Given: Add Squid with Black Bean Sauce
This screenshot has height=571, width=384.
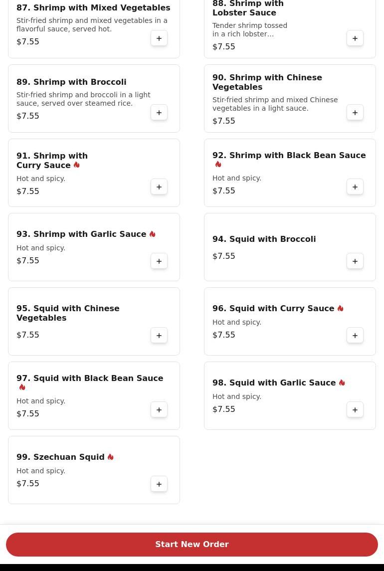Looking at the screenshot, I should (x=159, y=410).
